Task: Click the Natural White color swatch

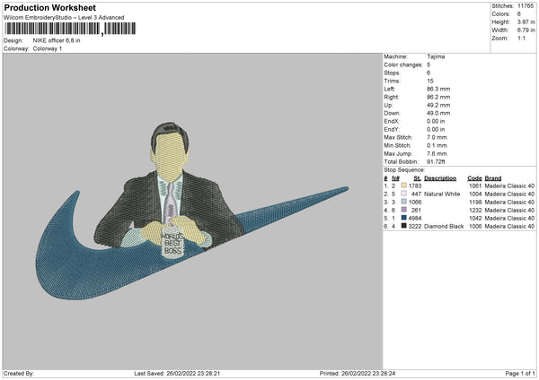Action: (x=404, y=194)
